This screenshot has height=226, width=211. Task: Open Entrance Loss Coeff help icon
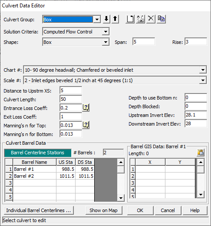[x=86, y=108]
